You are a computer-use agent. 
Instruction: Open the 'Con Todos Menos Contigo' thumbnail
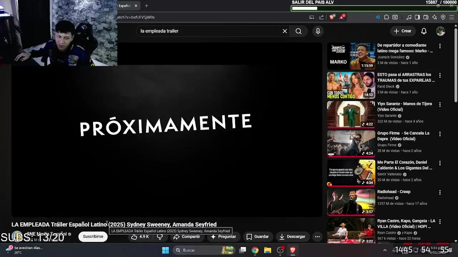click(351, 85)
